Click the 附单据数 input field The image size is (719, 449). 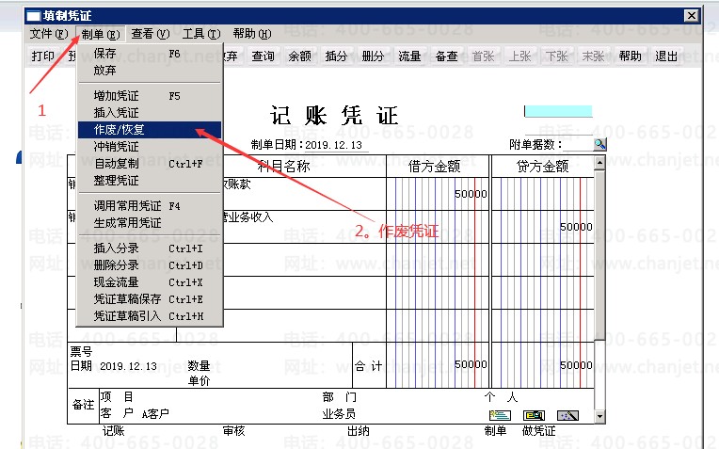[578, 145]
